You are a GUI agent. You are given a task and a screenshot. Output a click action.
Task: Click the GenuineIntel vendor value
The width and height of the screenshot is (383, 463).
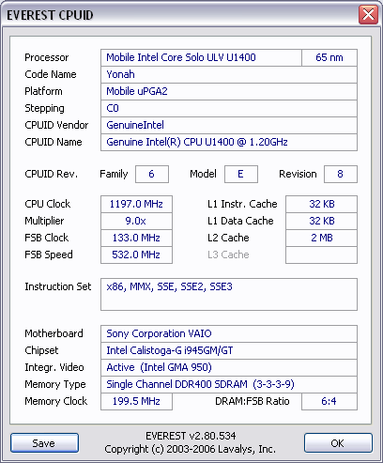pyautogui.click(x=229, y=125)
